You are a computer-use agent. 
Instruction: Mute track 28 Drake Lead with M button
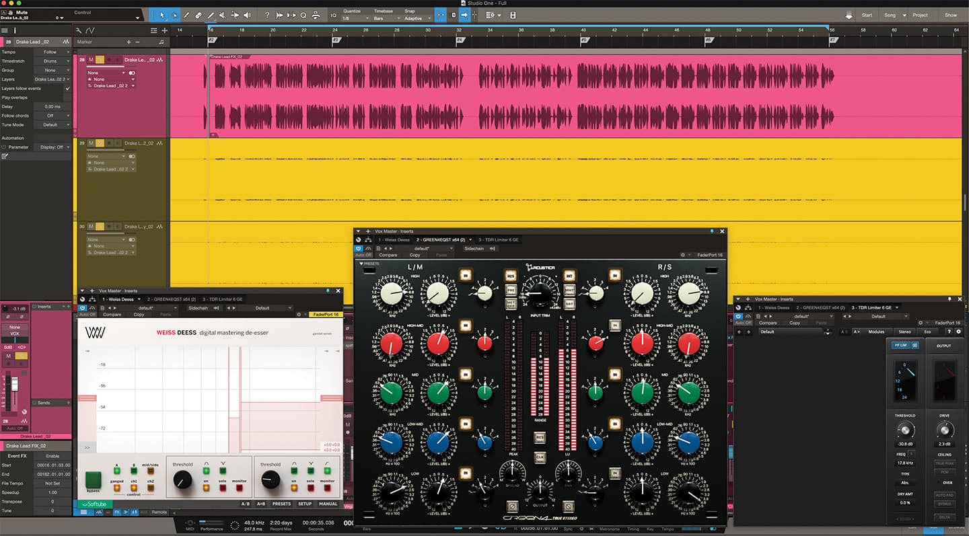point(91,60)
